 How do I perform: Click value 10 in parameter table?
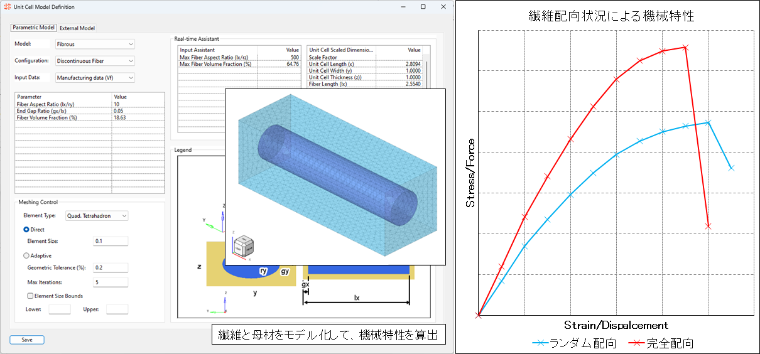pos(116,104)
